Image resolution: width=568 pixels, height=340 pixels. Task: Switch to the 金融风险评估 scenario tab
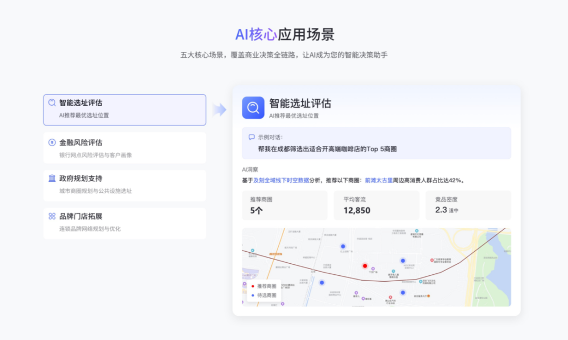point(125,148)
